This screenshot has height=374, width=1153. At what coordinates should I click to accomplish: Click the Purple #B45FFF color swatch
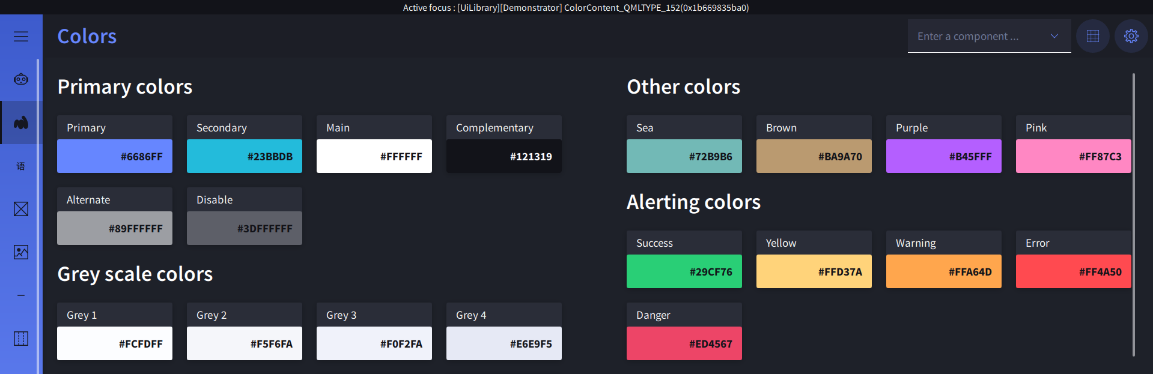click(x=944, y=156)
